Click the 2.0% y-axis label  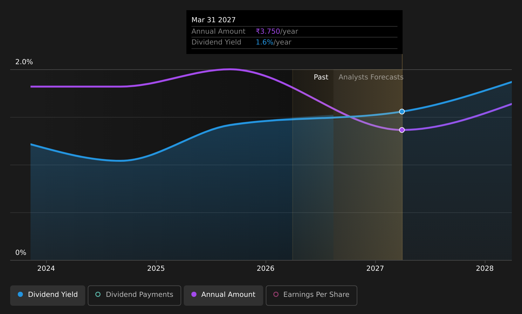click(24, 62)
